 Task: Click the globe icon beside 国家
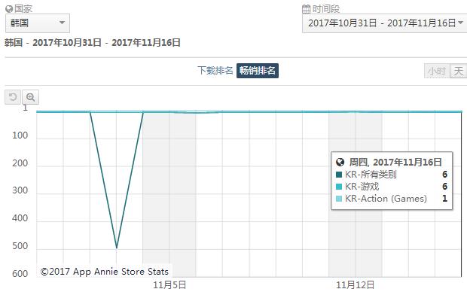pos(9,9)
